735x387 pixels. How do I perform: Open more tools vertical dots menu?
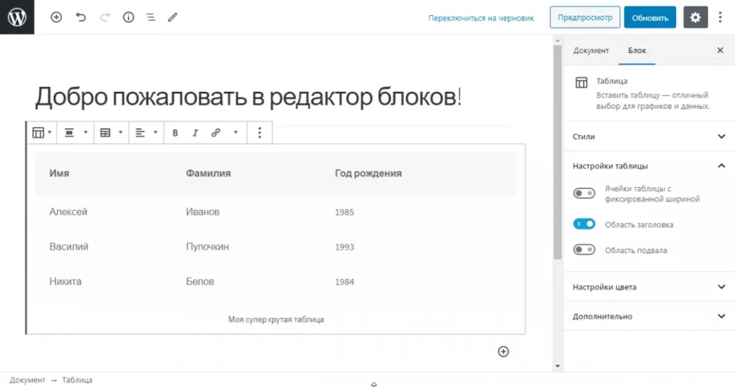click(720, 17)
